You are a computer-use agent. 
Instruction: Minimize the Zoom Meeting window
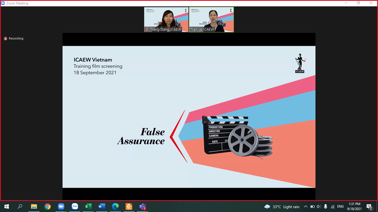pos(346,3)
